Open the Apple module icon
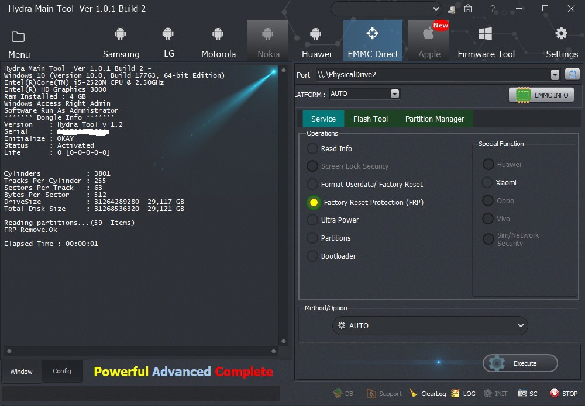 (x=429, y=34)
